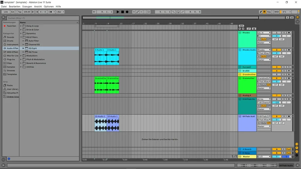Open Packs under Orte
The image size is (301, 169).
pos(9,86)
